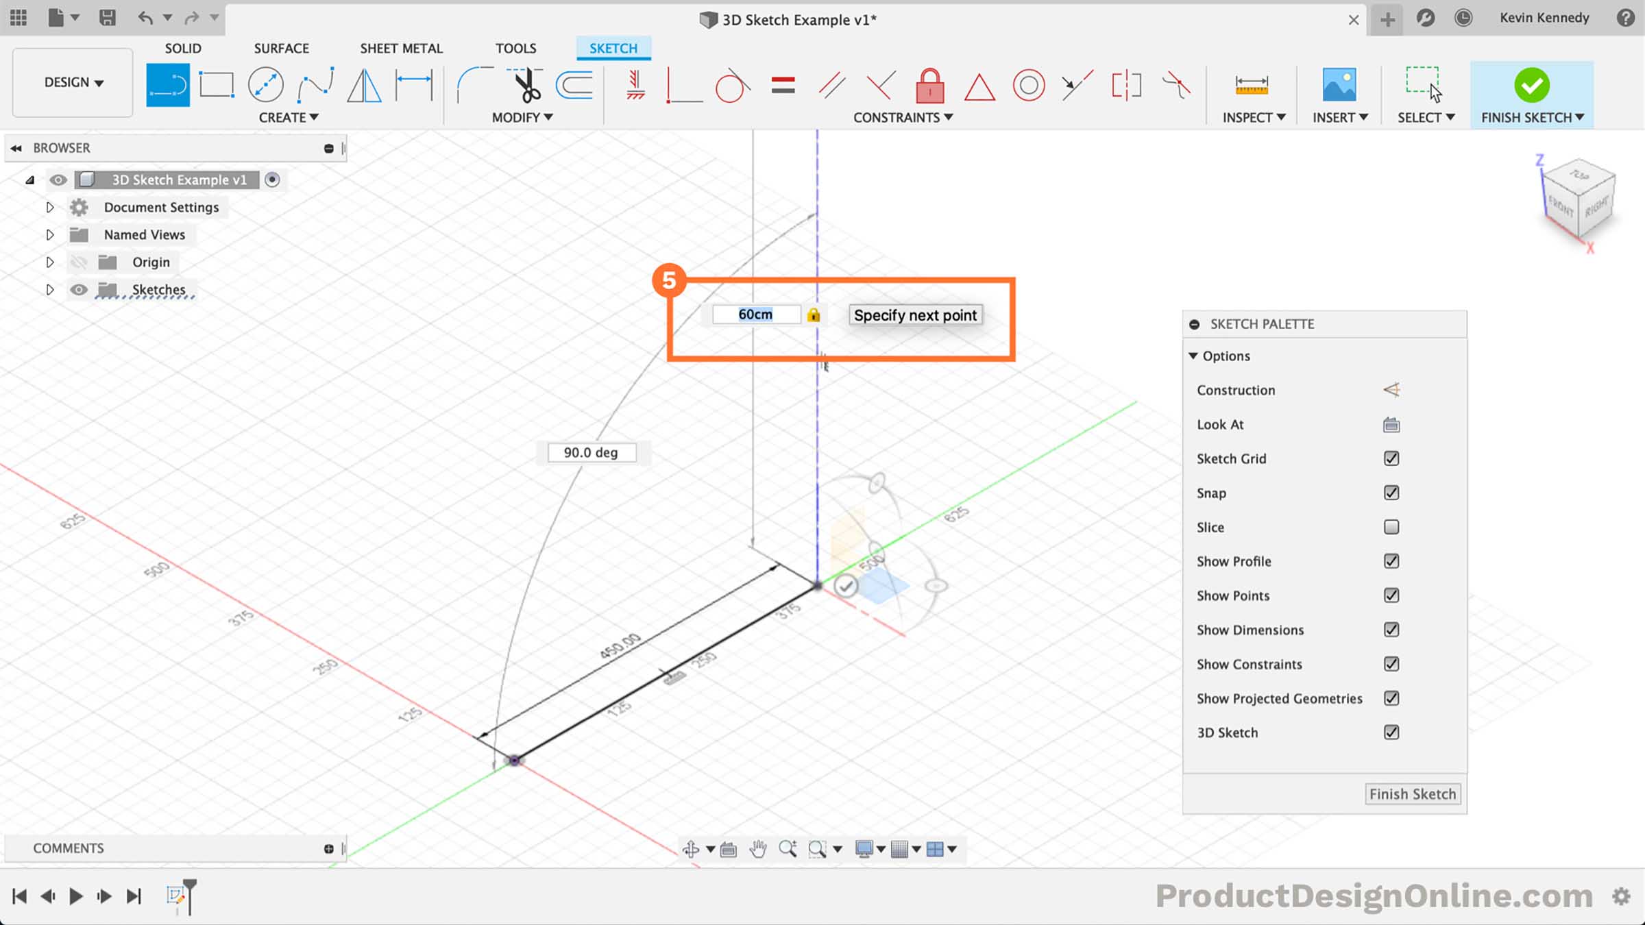Expand the Sketches tree item

[49, 289]
